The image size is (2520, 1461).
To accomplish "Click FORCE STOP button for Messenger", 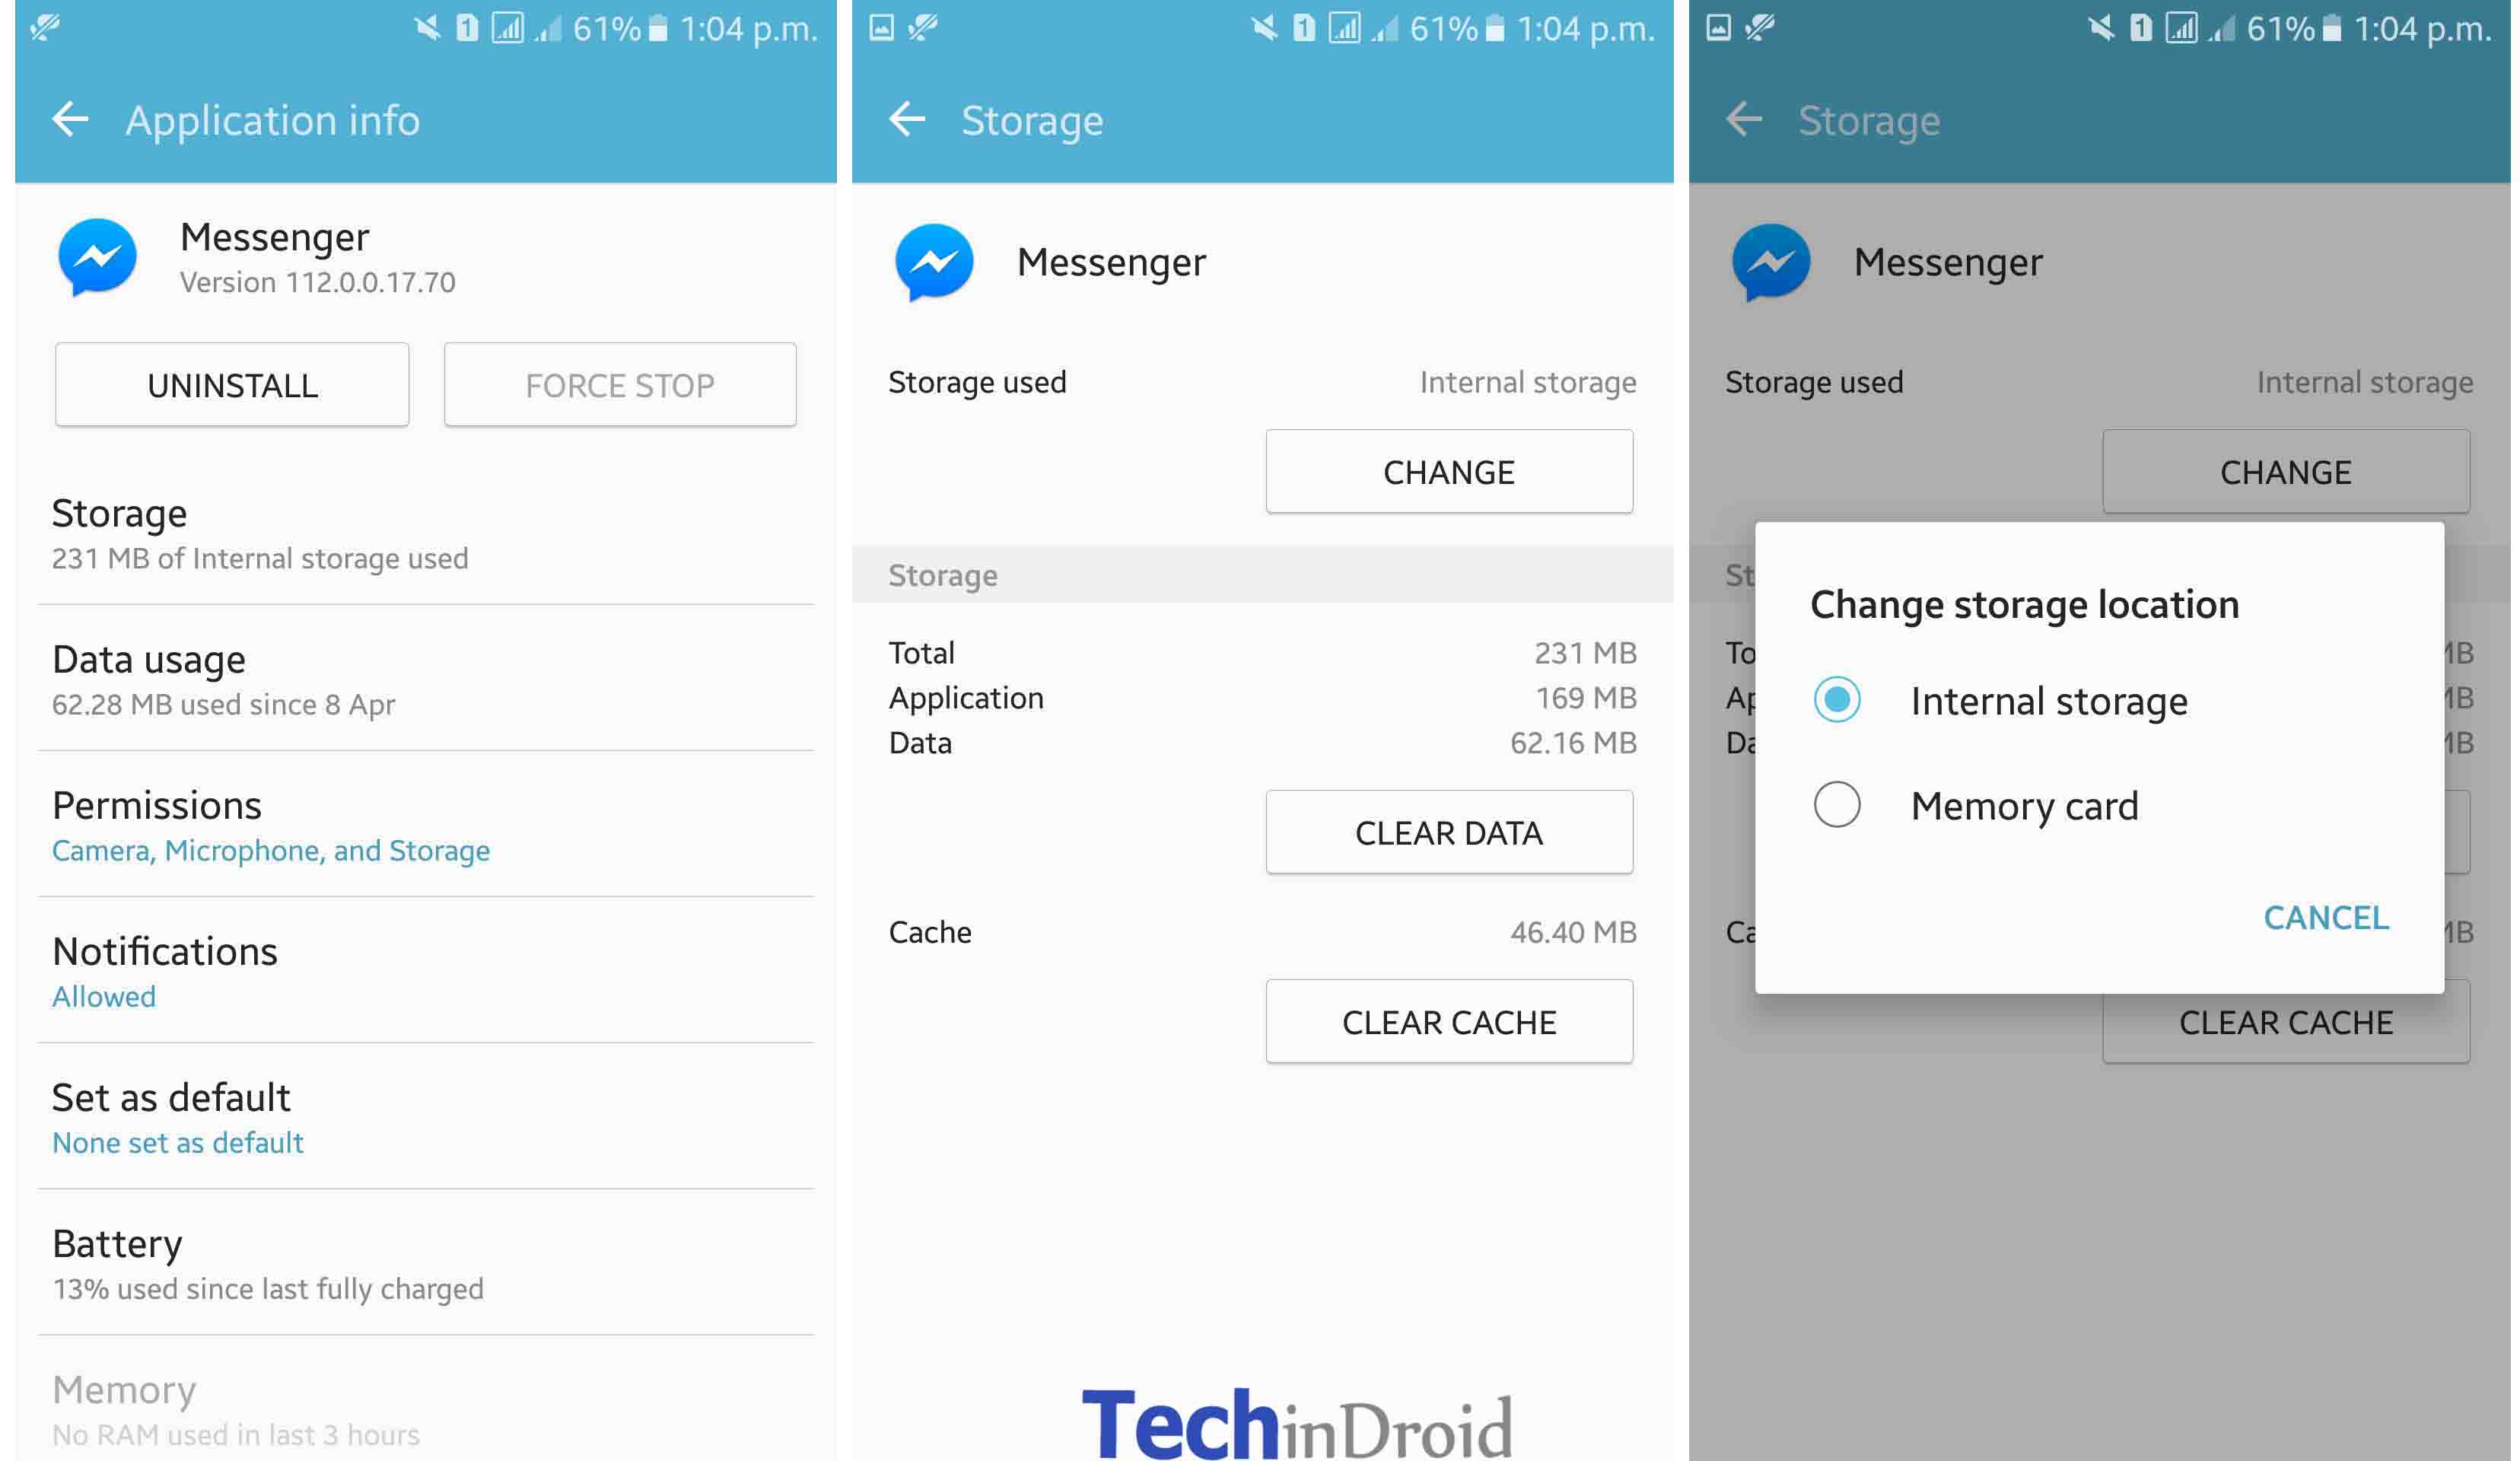I will [619, 383].
